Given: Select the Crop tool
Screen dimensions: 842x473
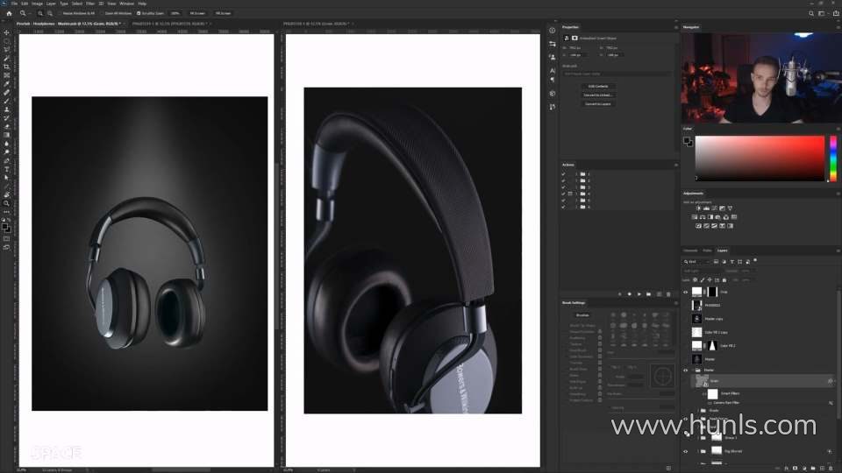Looking at the screenshot, I should click(x=6, y=67).
